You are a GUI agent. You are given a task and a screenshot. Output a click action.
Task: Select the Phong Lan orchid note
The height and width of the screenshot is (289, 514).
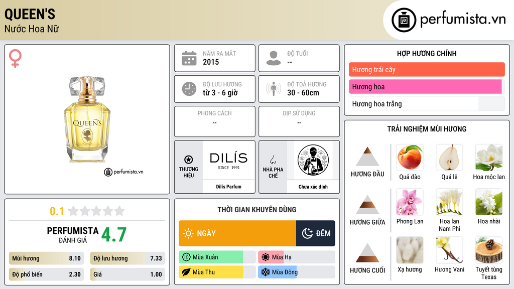coord(410,202)
